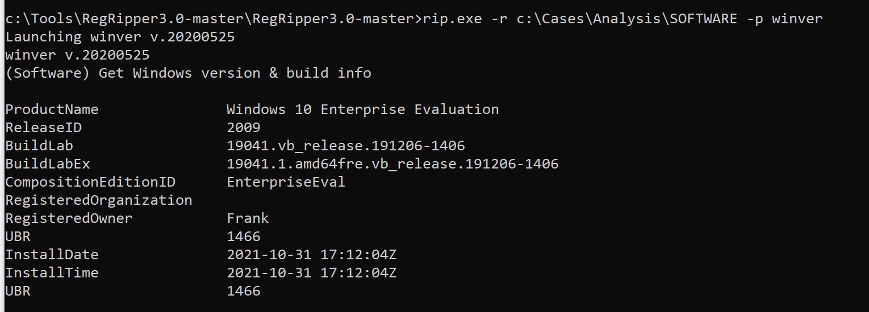Click the RegisteredOwner label
Screen dimensions: 869x312
click(69, 218)
